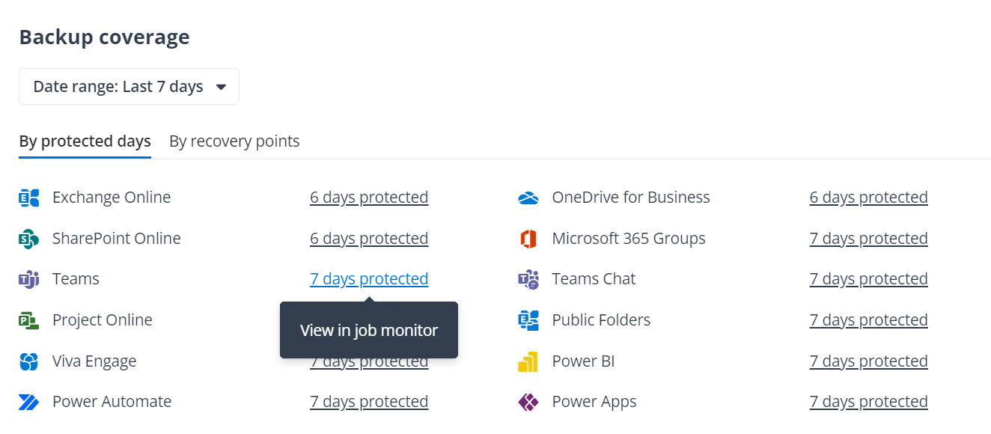Click the Public Folders icon
This screenshot has width=991, height=434.
coord(528,320)
